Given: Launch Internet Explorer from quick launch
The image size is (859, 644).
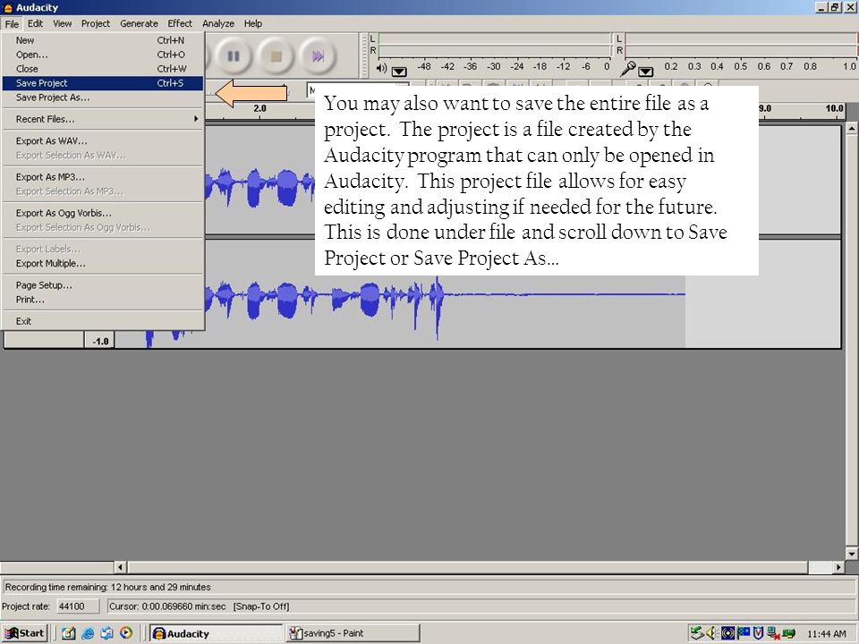Looking at the screenshot, I should [x=88, y=633].
